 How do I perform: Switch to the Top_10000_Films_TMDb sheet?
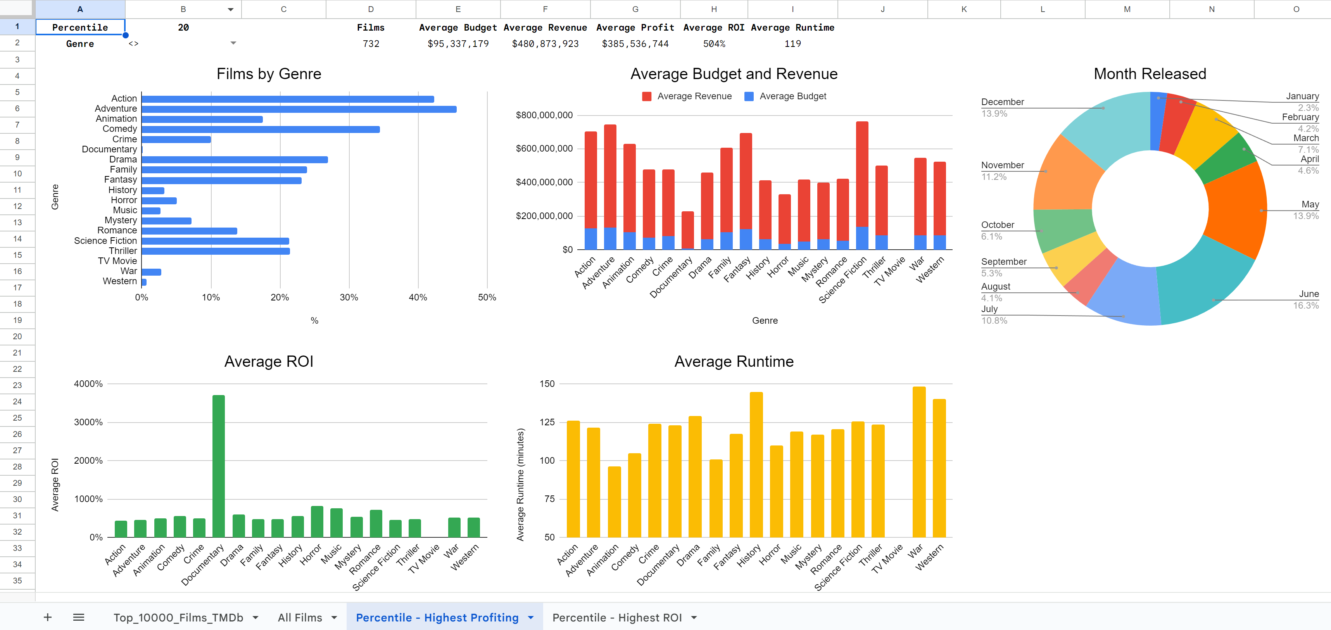(178, 617)
